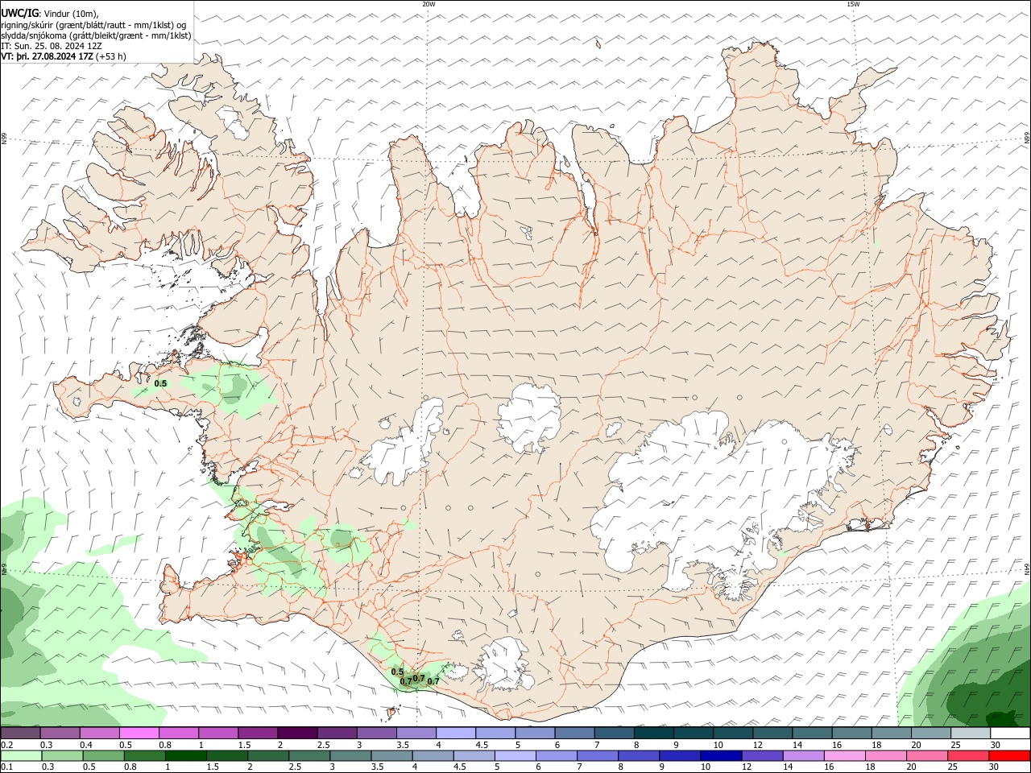Click the Hofsjökull glacier in central Iceland

[x=529, y=418]
